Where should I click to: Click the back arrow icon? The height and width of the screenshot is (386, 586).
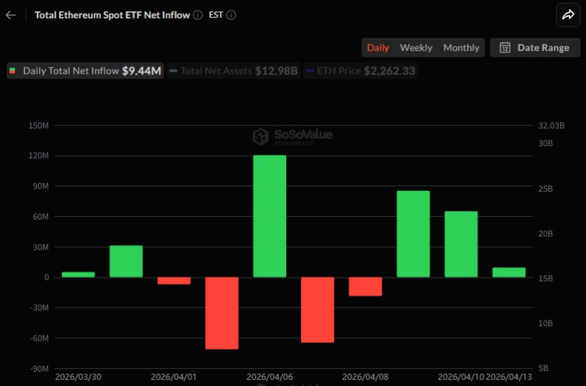coord(11,15)
